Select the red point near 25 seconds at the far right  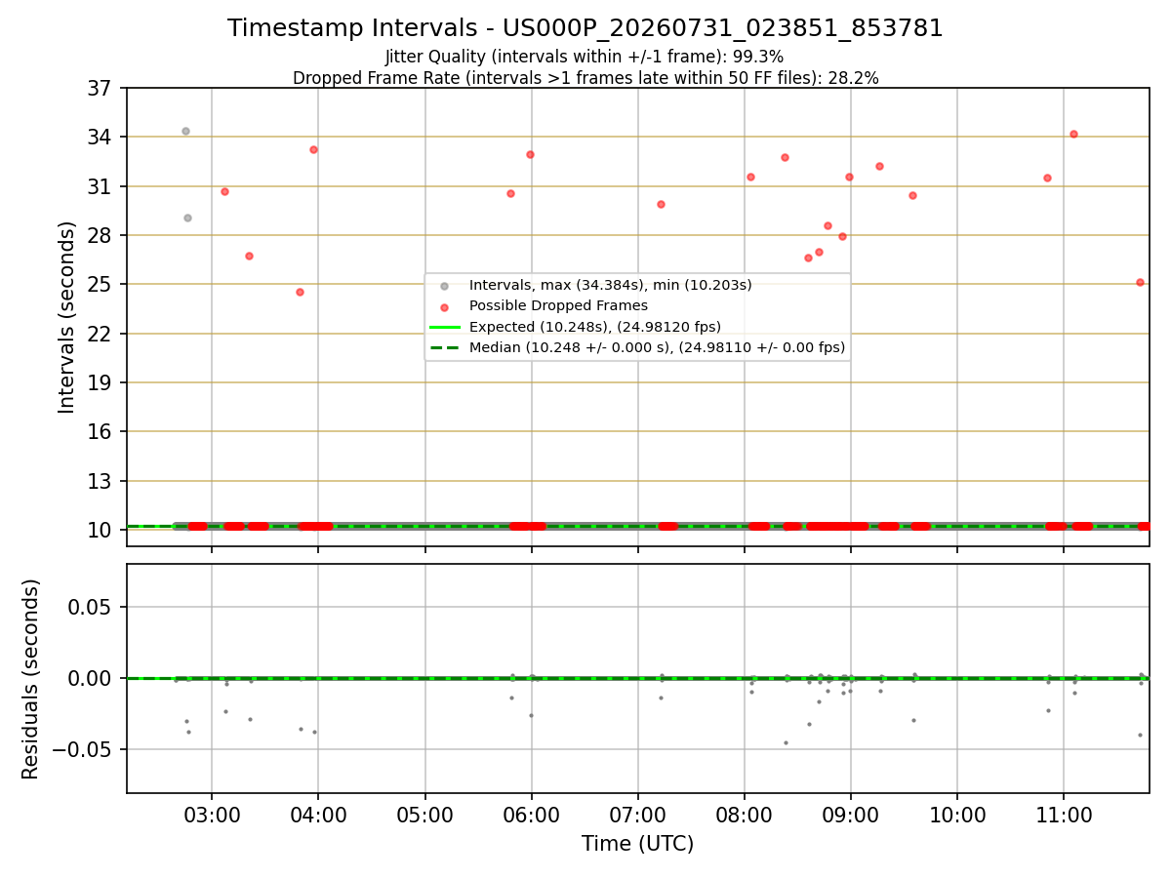pos(1140,282)
